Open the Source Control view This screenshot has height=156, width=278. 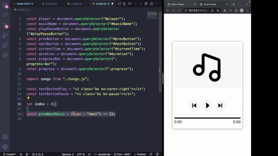tap(5, 25)
